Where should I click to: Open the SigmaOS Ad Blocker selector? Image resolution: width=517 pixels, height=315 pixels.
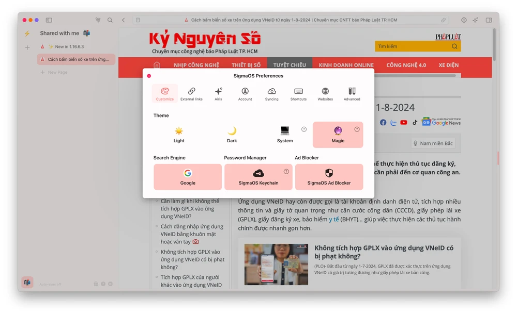click(329, 177)
